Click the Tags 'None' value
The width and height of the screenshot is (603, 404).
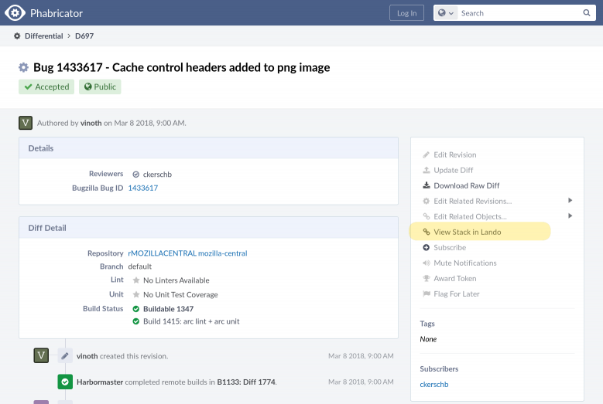[428, 339]
